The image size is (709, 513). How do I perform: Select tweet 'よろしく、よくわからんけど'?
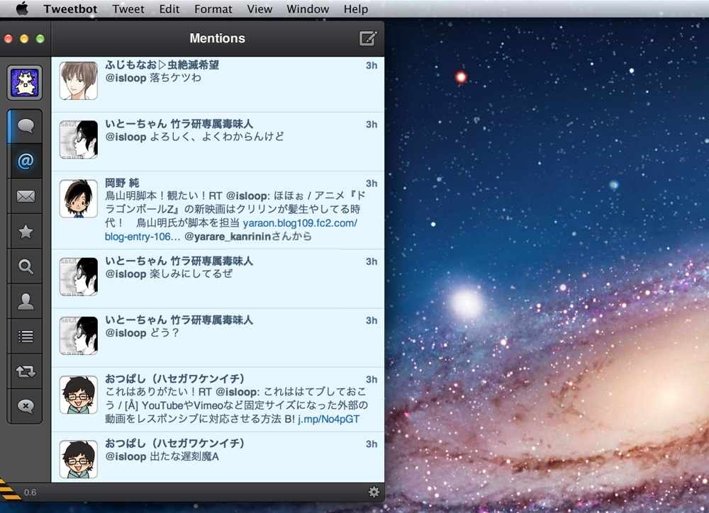tap(216, 137)
